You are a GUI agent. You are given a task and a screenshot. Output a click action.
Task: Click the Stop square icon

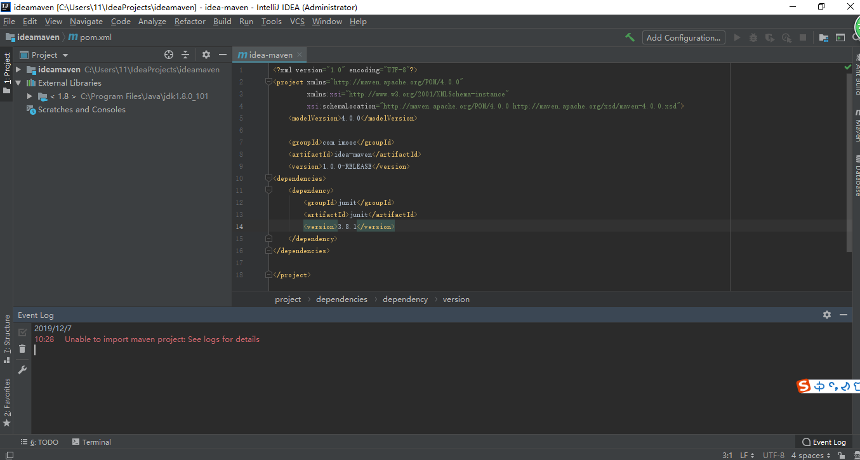[x=803, y=37]
